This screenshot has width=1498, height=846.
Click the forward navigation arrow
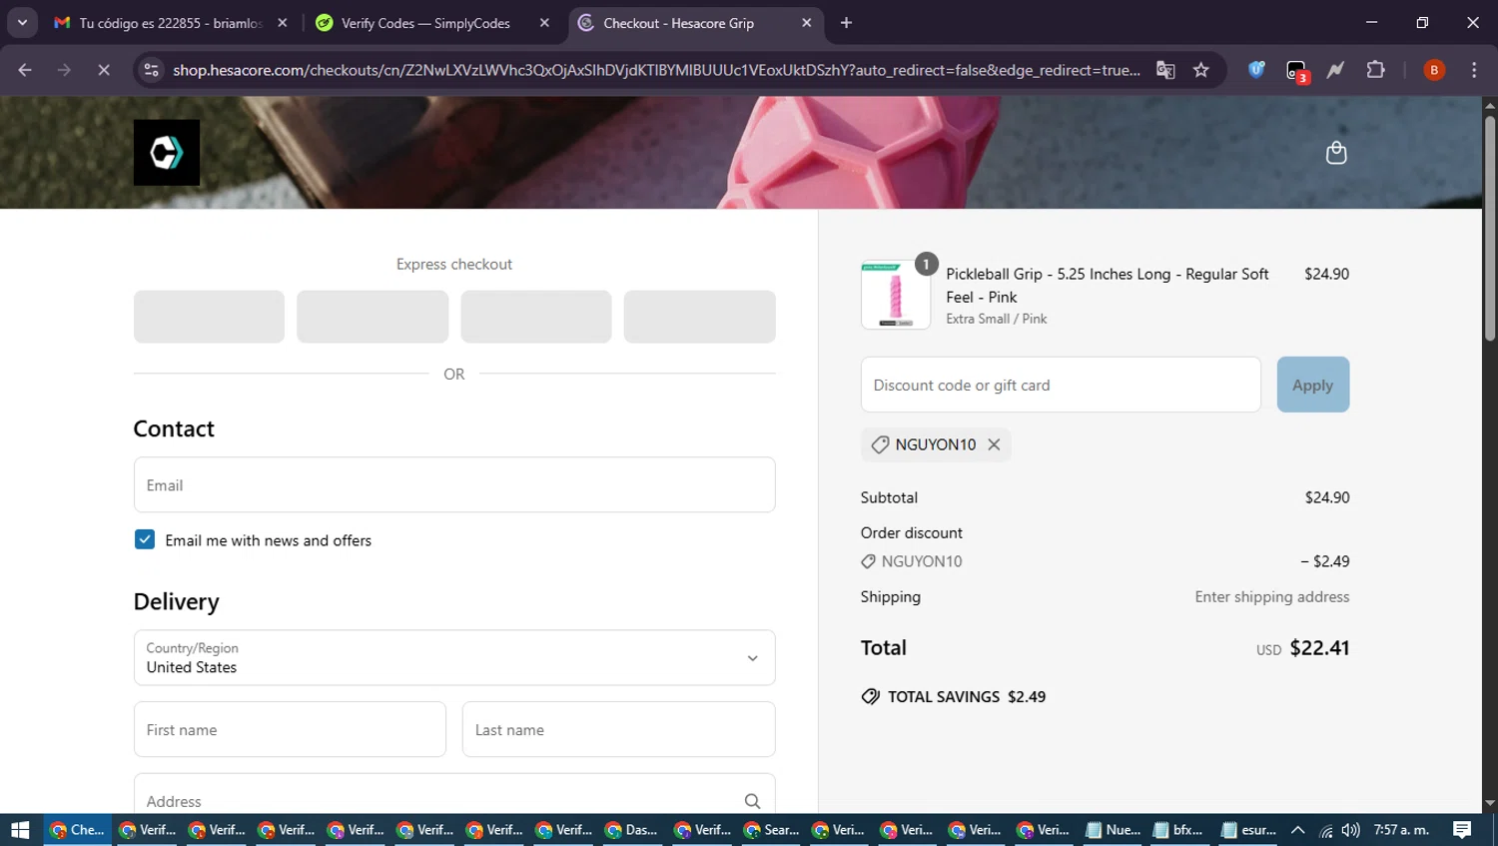64,70
